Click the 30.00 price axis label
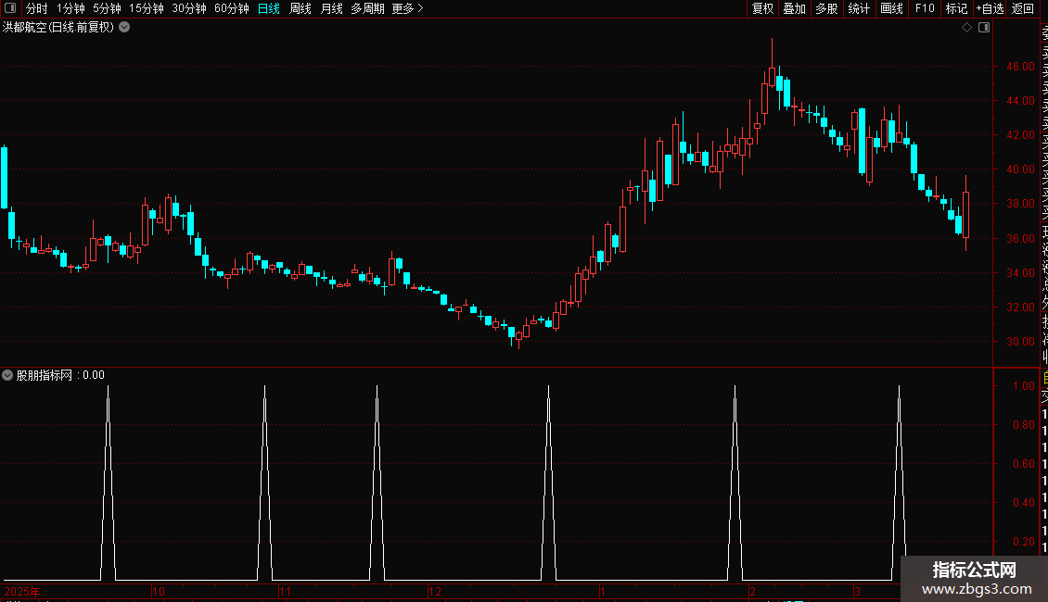1048x602 pixels. click(1020, 341)
